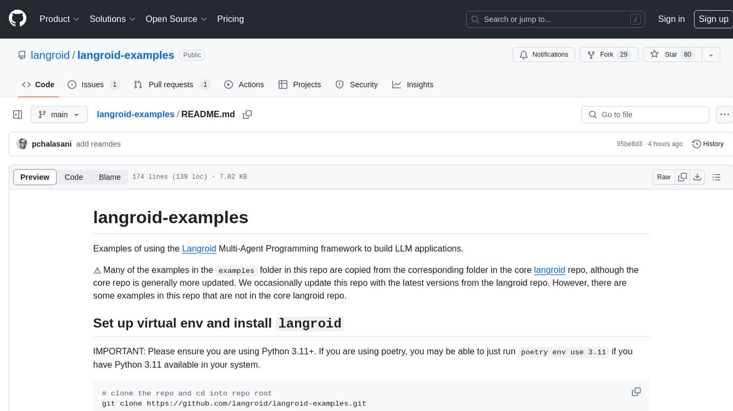Image resolution: width=733 pixels, height=411 pixels.
Task: Star the repository
Action: tap(672, 55)
